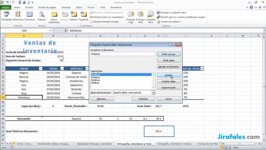Click the formula bar showing Metalicas

166,30
